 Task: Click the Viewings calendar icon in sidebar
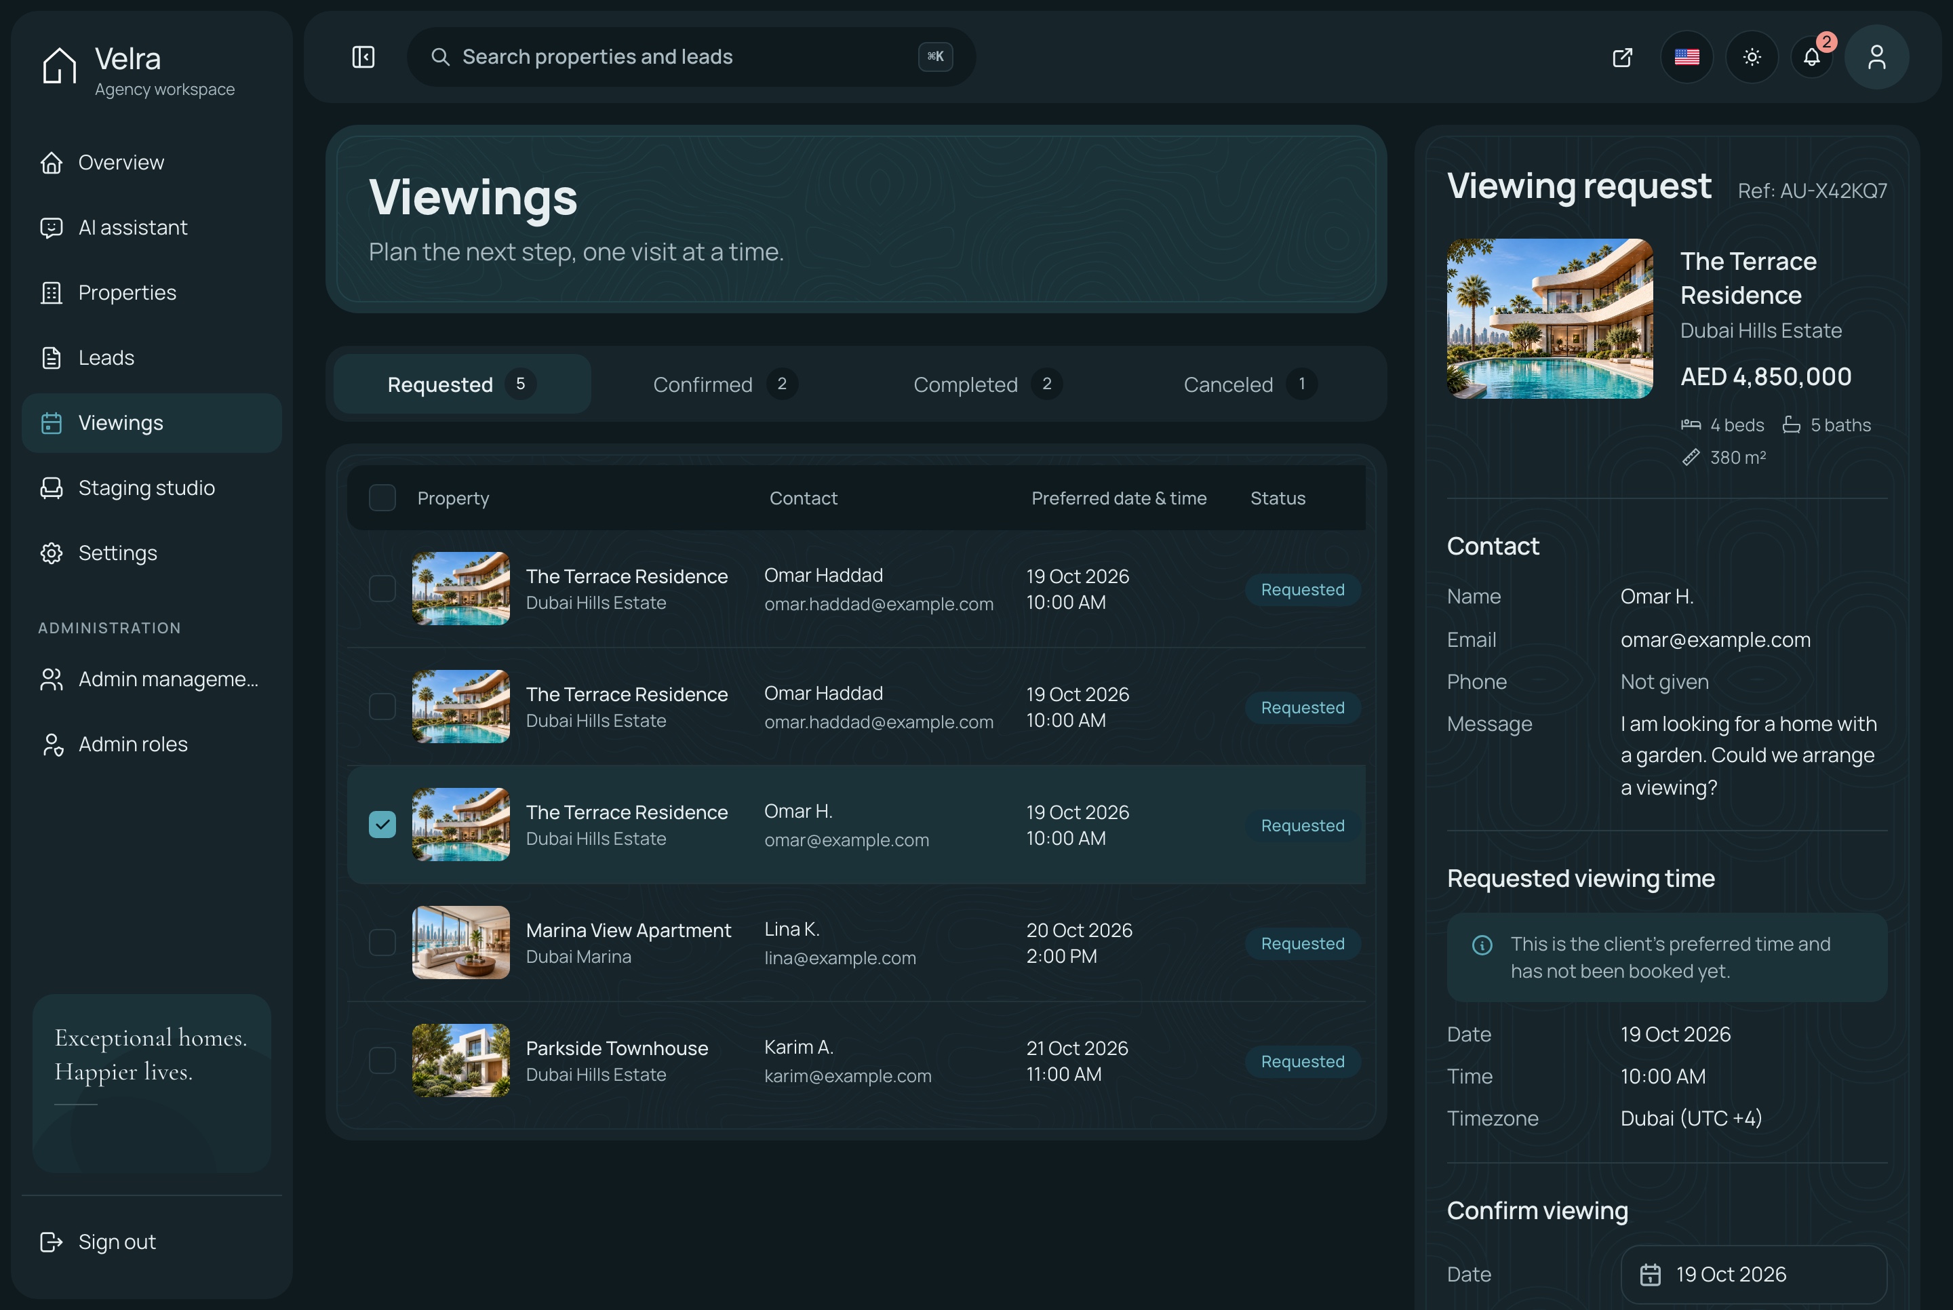pyautogui.click(x=52, y=422)
